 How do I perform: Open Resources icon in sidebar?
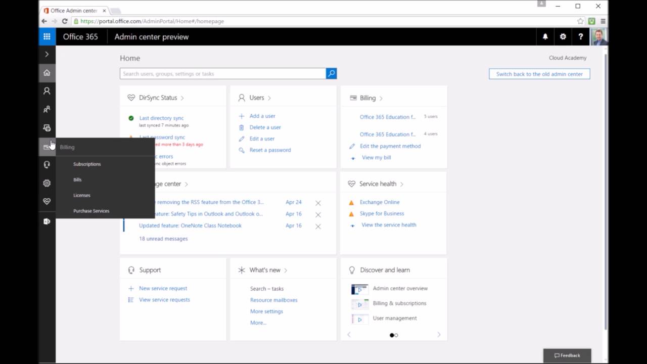pos(47,128)
